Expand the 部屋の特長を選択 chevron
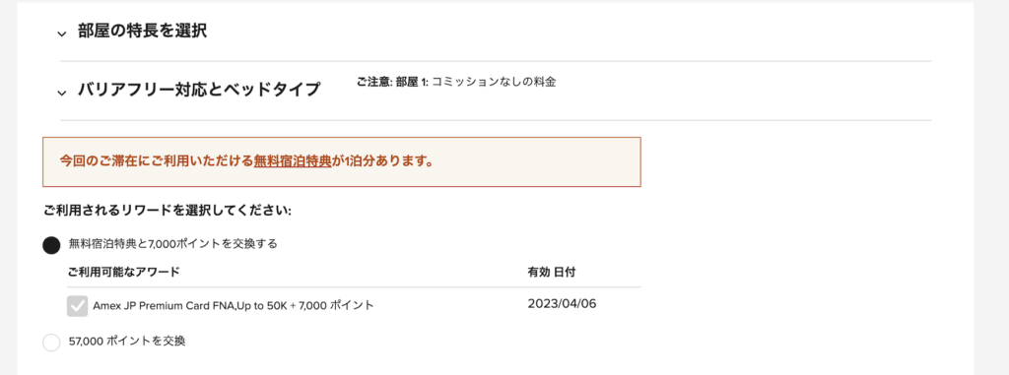This screenshot has height=375, width=1009. [x=62, y=33]
